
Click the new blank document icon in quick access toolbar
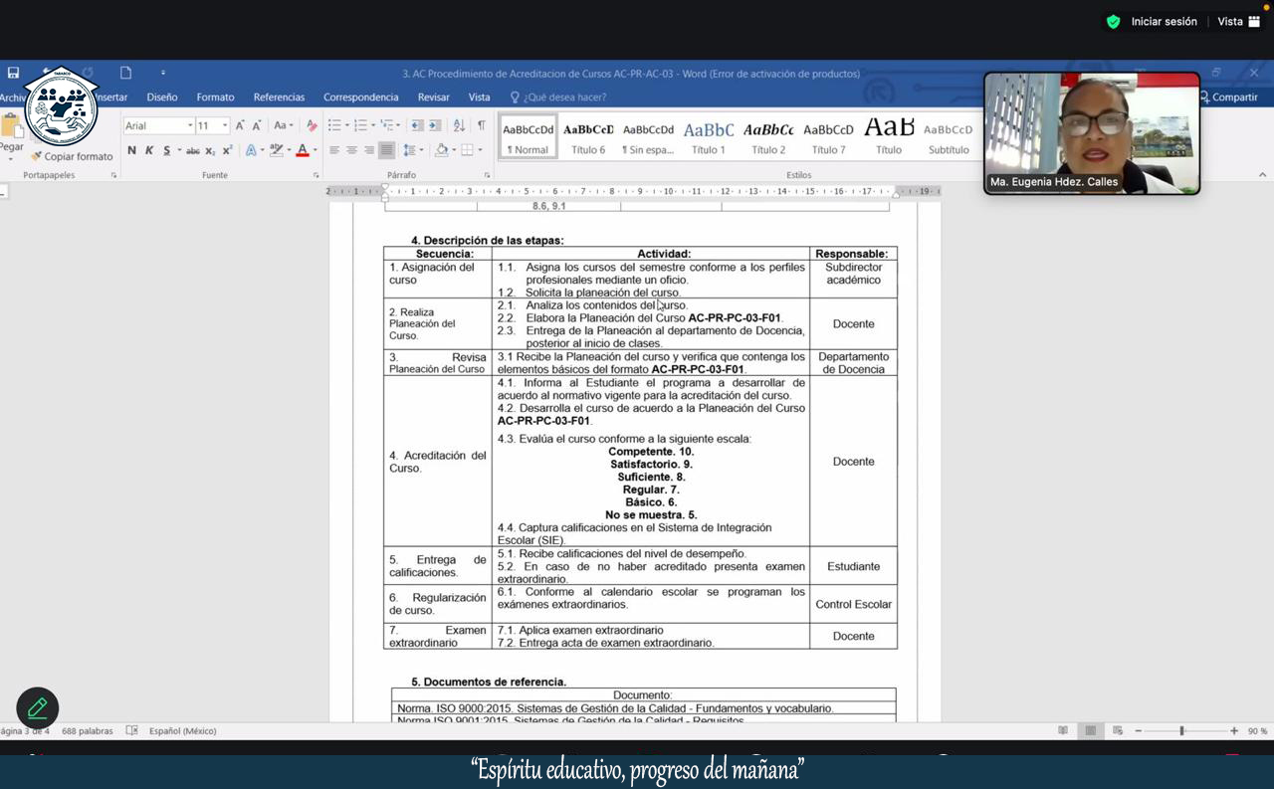pos(125,73)
